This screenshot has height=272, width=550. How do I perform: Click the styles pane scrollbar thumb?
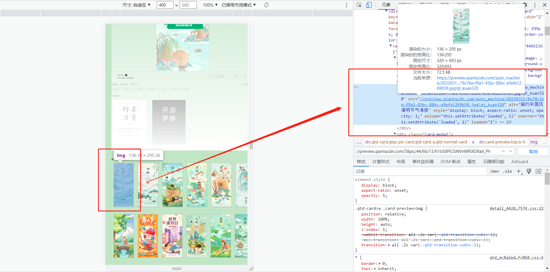547,179
